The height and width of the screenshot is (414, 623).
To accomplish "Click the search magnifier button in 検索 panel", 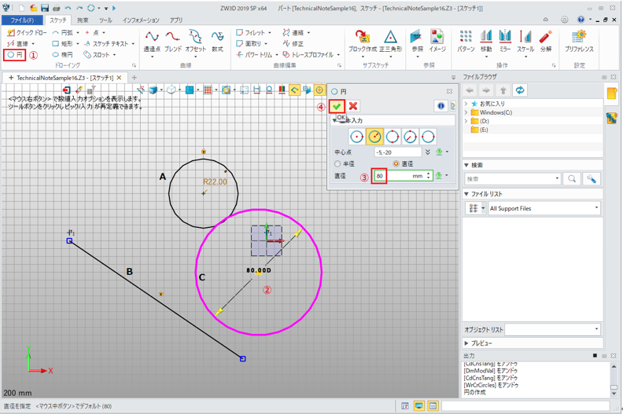I will [572, 179].
